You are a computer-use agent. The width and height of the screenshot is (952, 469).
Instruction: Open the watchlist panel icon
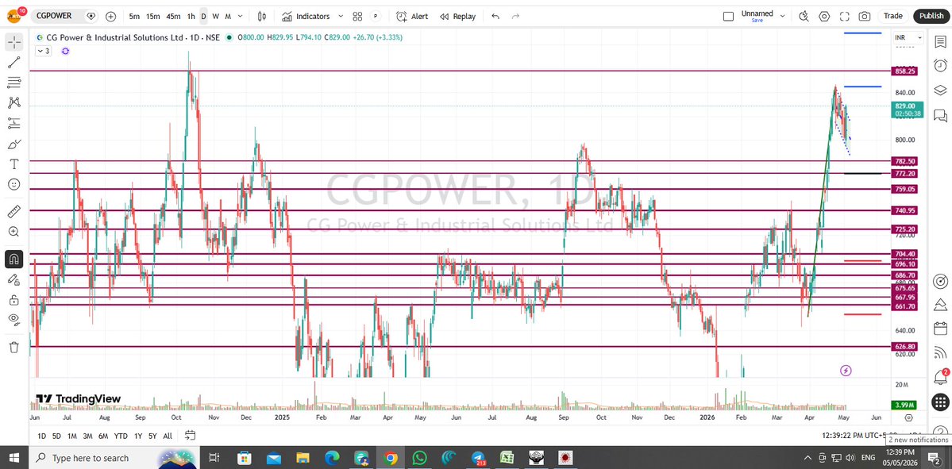click(940, 42)
